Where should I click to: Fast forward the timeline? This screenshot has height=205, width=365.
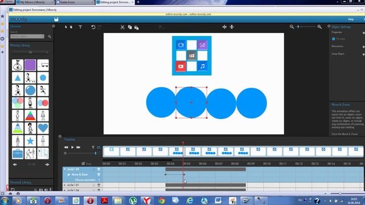pos(79,147)
